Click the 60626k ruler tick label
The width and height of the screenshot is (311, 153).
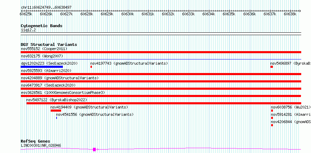[x=46, y=14]
